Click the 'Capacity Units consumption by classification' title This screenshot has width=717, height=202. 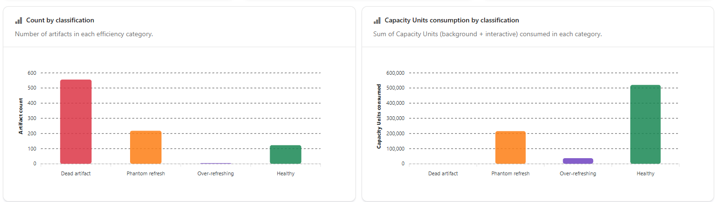click(x=452, y=20)
